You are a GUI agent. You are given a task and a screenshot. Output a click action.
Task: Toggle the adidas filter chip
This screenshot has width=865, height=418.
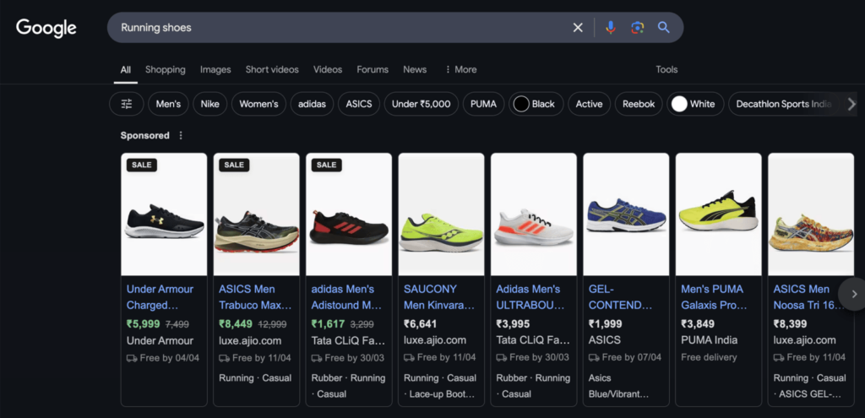(x=312, y=104)
